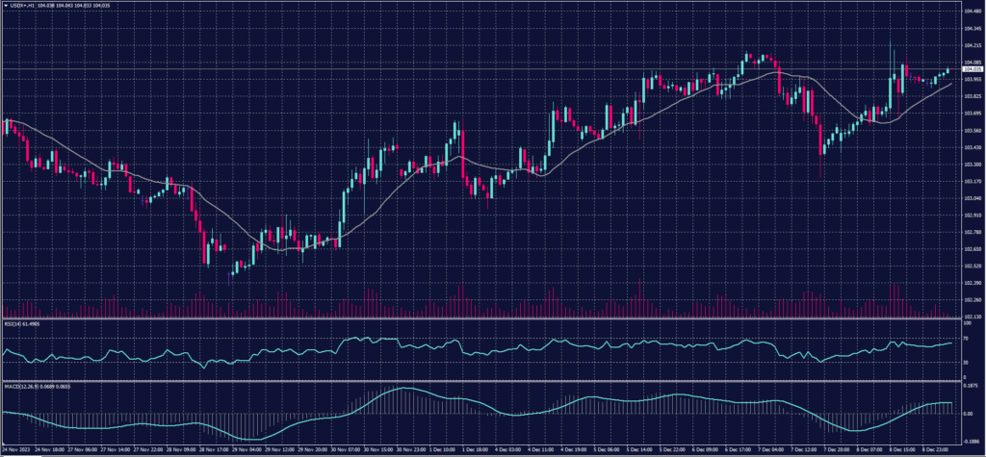Click the MACD scale's 0.00 label
986x457 pixels.
(968, 413)
